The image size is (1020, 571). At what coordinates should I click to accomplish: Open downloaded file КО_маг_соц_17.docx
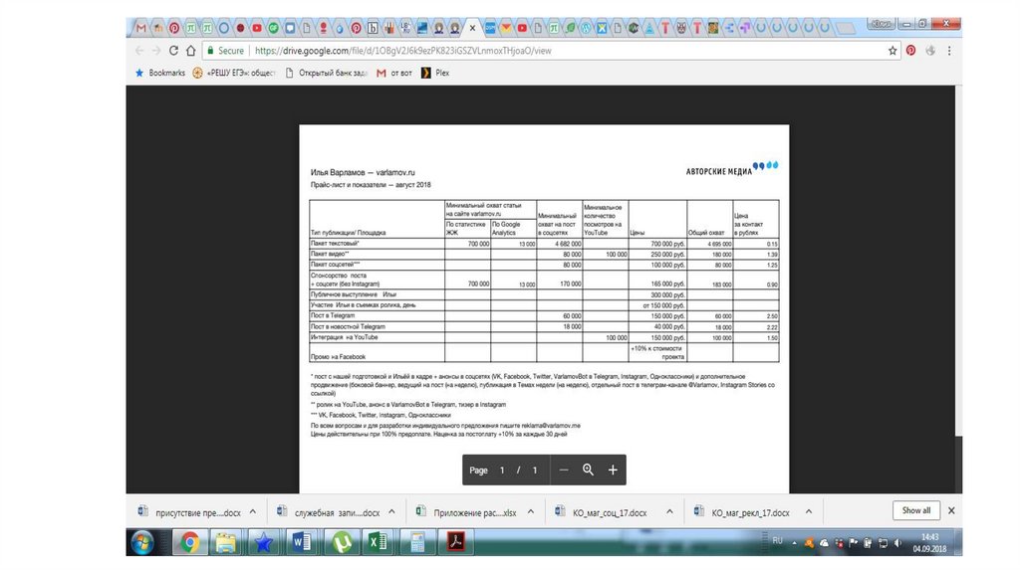602,512
